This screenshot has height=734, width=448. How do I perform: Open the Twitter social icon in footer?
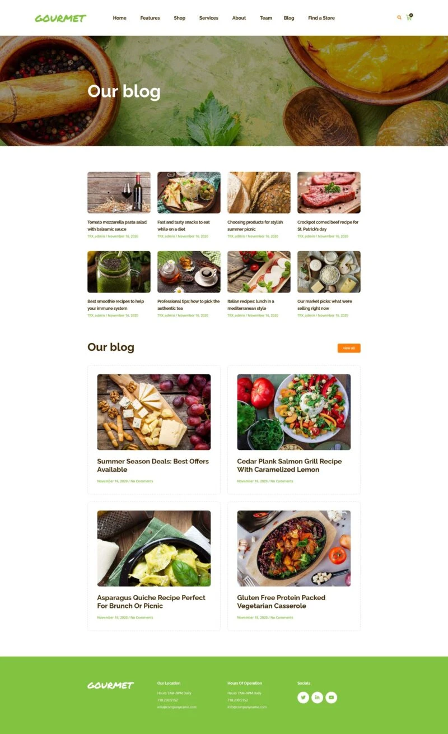pyautogui.click(x=303, y=698)
